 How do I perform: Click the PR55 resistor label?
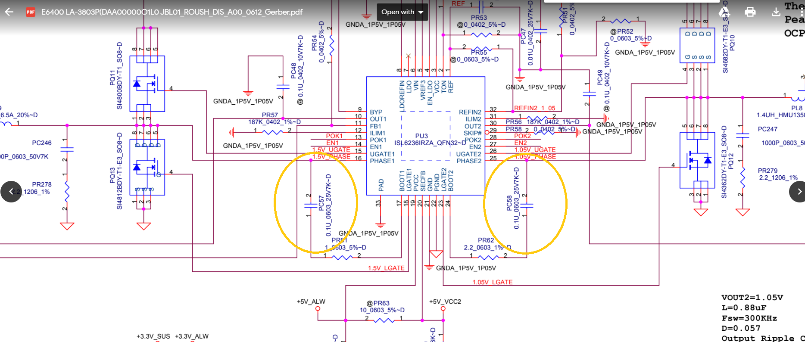[479, 53]
